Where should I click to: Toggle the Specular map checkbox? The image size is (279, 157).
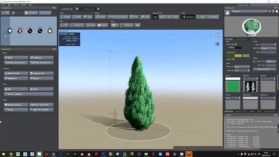click(244, 101)
